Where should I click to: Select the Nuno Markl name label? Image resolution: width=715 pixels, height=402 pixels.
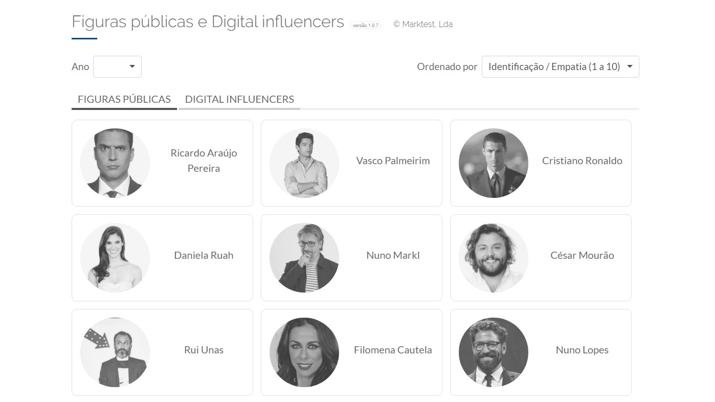(393, 255)
